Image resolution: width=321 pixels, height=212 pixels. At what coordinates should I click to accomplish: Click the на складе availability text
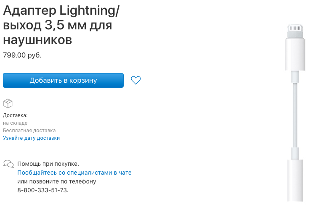pos(15,123)
